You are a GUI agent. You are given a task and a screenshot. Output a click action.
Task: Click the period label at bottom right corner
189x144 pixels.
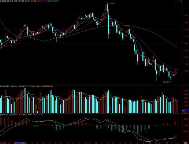[x=185, y=143]
